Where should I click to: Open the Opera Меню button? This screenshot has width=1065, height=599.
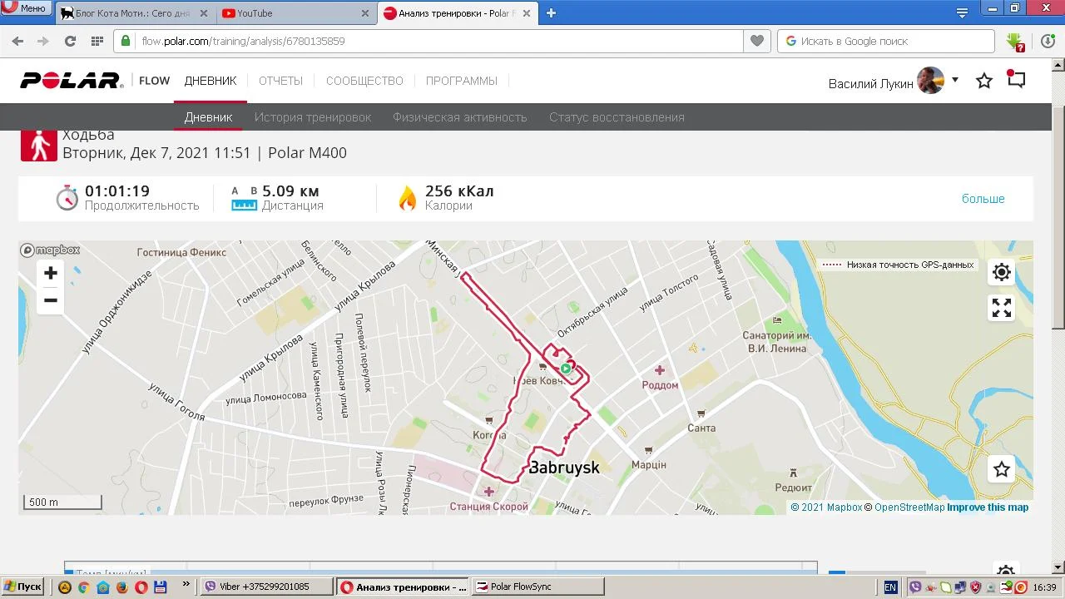(x=27, y=8)
